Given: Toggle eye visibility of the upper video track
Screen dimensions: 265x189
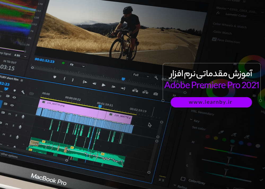Looking at the screenshot, I should (x=14, y=97).
